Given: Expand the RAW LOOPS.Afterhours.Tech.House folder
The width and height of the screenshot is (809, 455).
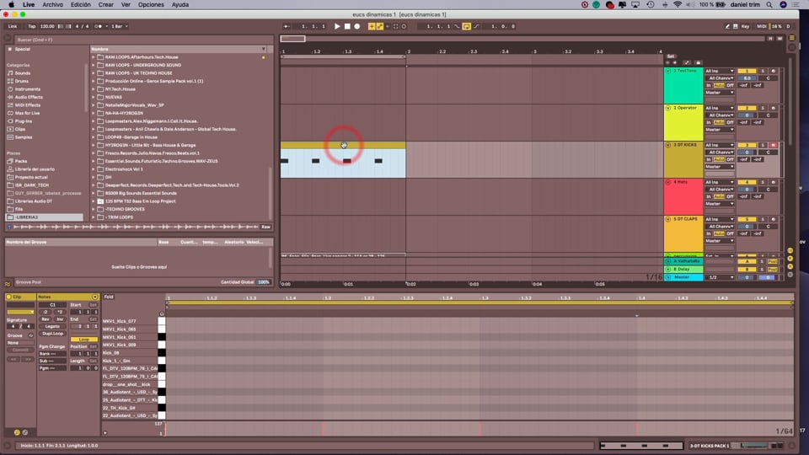Looking at the screenshot, I should point(94,57).
